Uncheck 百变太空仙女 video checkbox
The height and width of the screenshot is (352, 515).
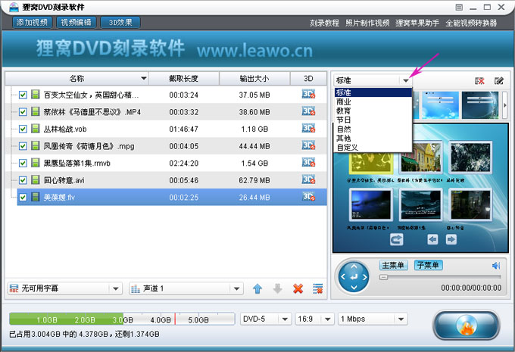click(23, 95)
